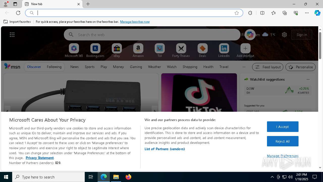Viewport: 323px width, 182px height.
Task: Open the Health category
Action: click(208, 67)
